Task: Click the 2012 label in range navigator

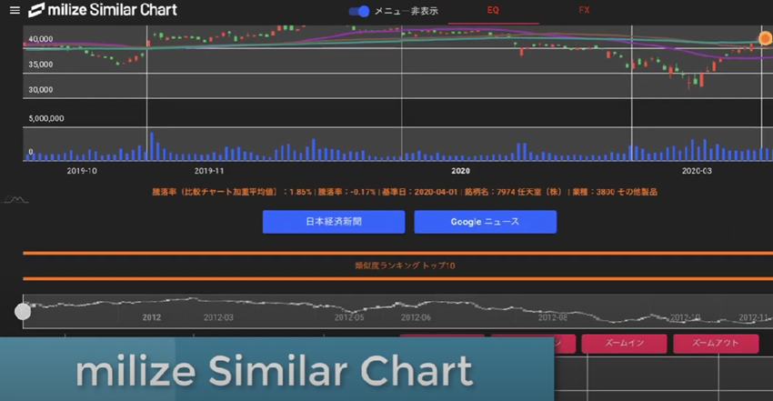Action: coord(152,317)
